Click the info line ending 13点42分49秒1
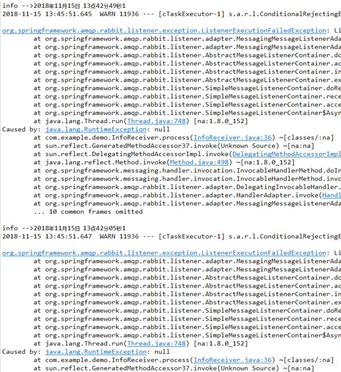 [64, 6]
